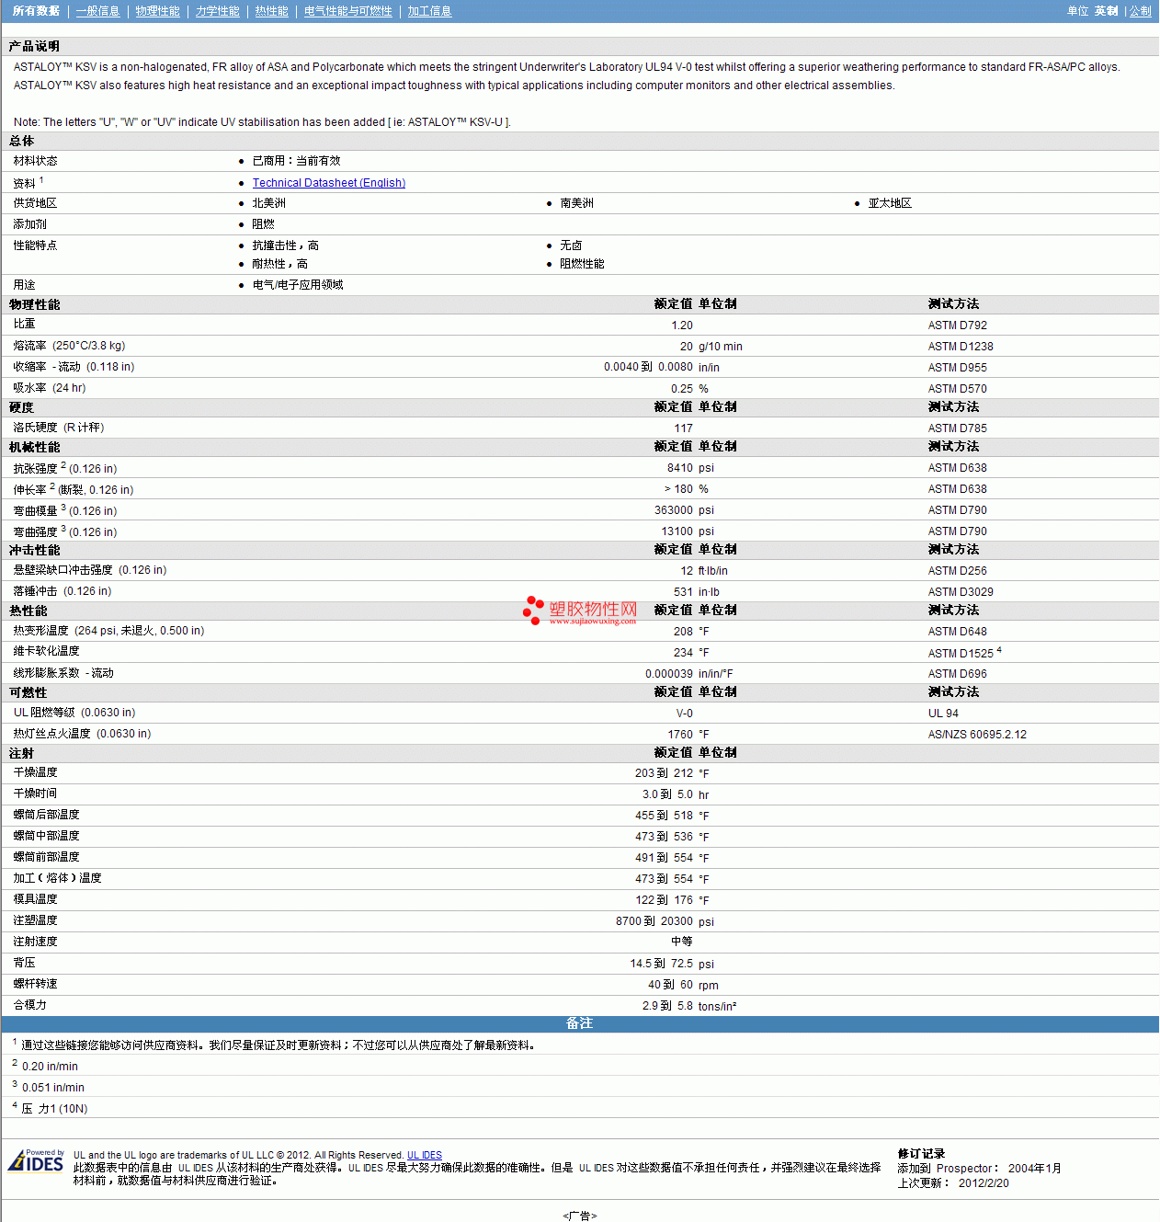The width and height of the screenshot is (1160, 1222).
Task: Click the 已商用：当前有效 status text
Action: 297,161
